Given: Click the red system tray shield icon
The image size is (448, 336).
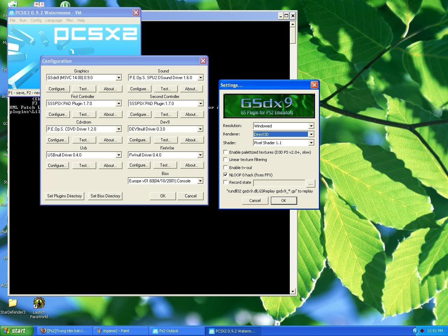Looking at the screenshot, I should pos(422,331).
